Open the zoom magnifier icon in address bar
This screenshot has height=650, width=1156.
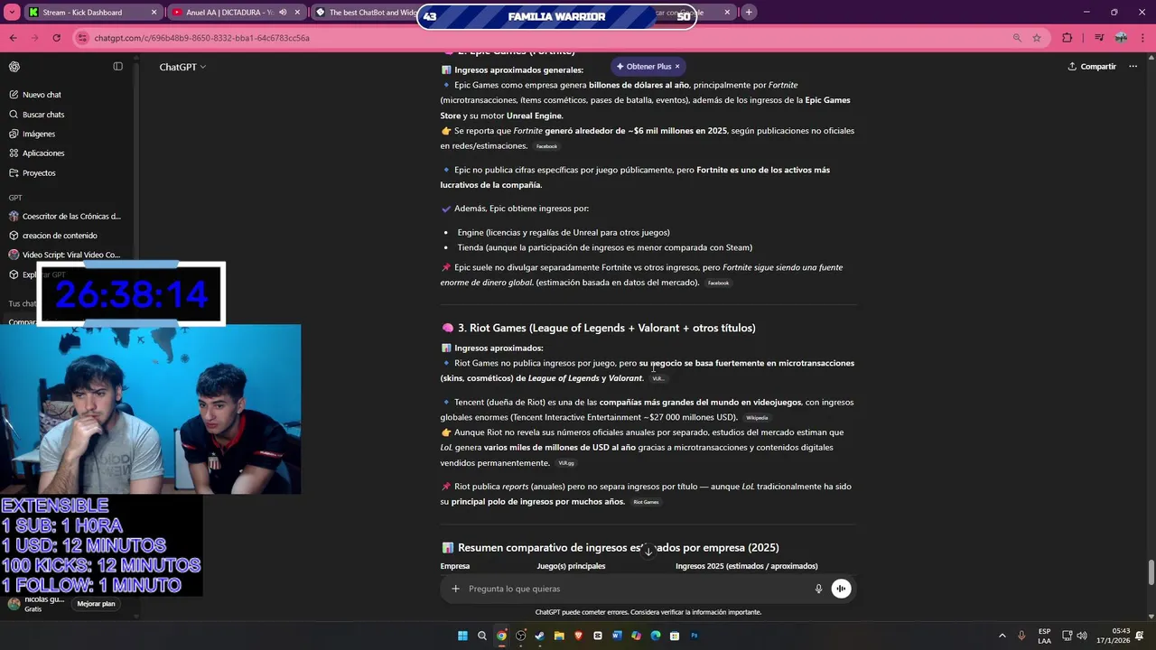[1017, 38]
